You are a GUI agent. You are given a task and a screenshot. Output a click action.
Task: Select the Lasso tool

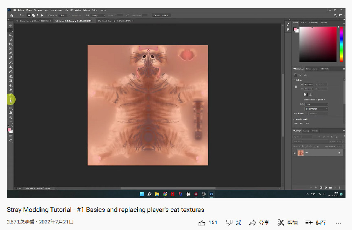pos(11,35)
